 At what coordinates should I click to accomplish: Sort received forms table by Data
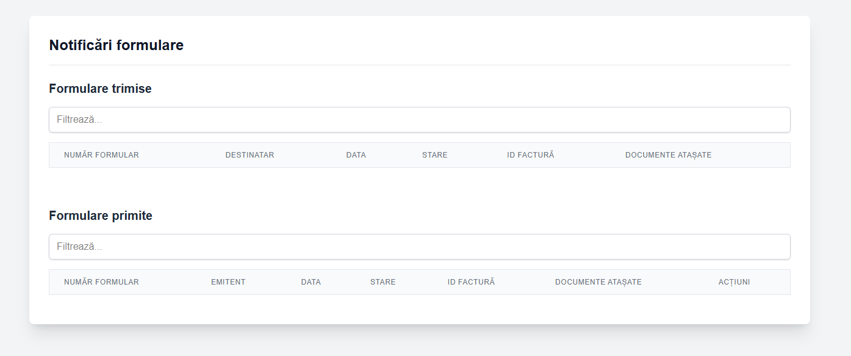pos(311,282)
